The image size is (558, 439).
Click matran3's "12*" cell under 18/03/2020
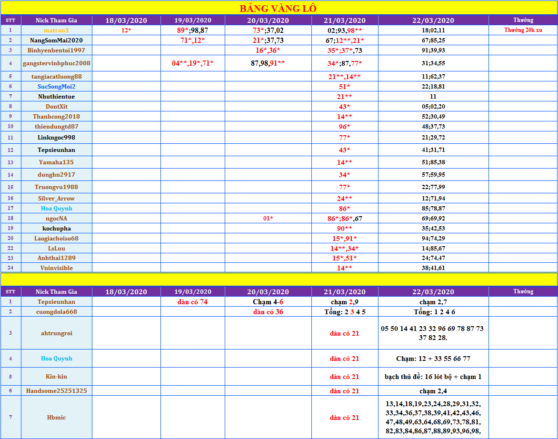(126, 30)
